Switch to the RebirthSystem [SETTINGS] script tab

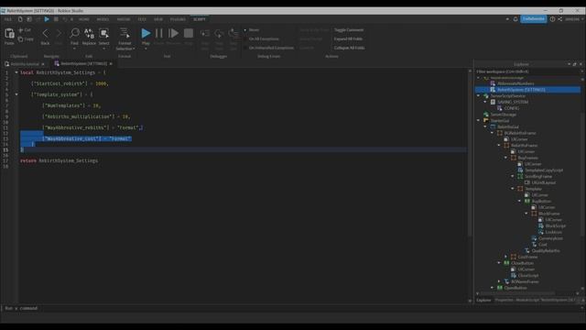83,63
